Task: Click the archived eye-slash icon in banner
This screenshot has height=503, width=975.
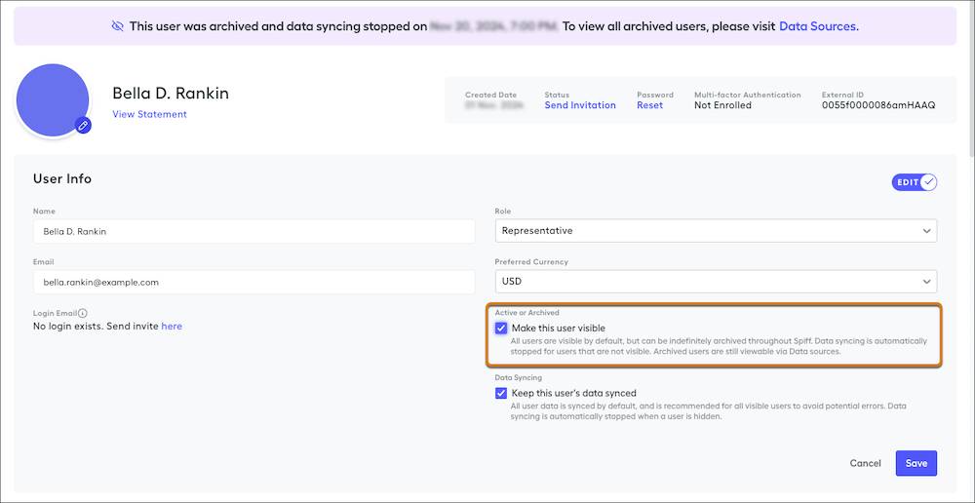Action: point(118,26)
